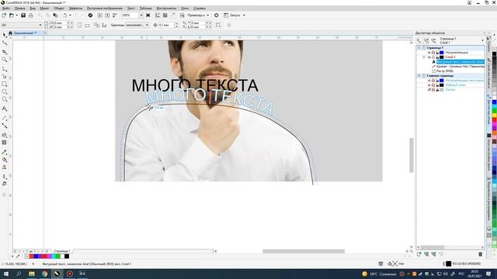
Task: Select the Polygon tool
Action: point(4,99)
